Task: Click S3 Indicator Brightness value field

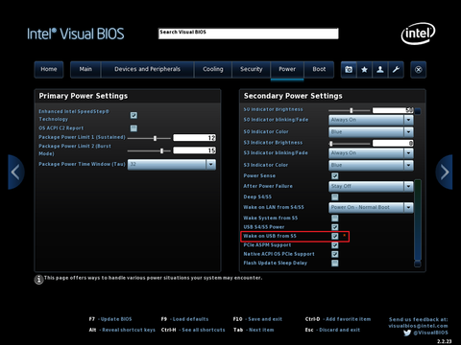Action: click(x=393, y=143)
